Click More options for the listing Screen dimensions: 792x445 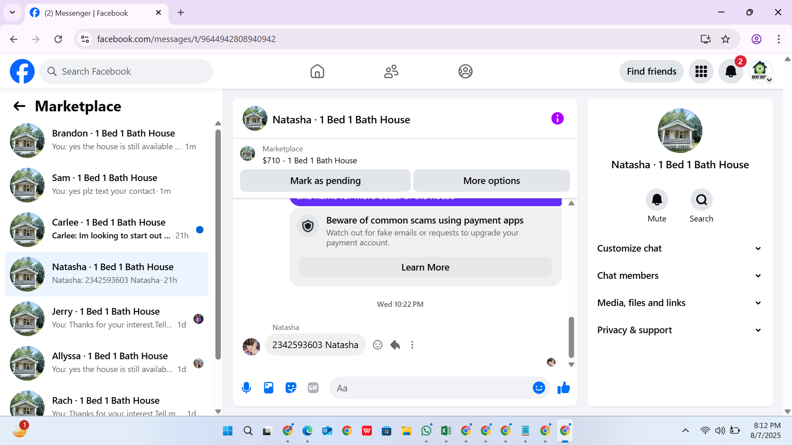[491, 181]
